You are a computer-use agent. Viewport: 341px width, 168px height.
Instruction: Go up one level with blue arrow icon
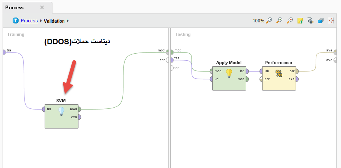point(16,21)
